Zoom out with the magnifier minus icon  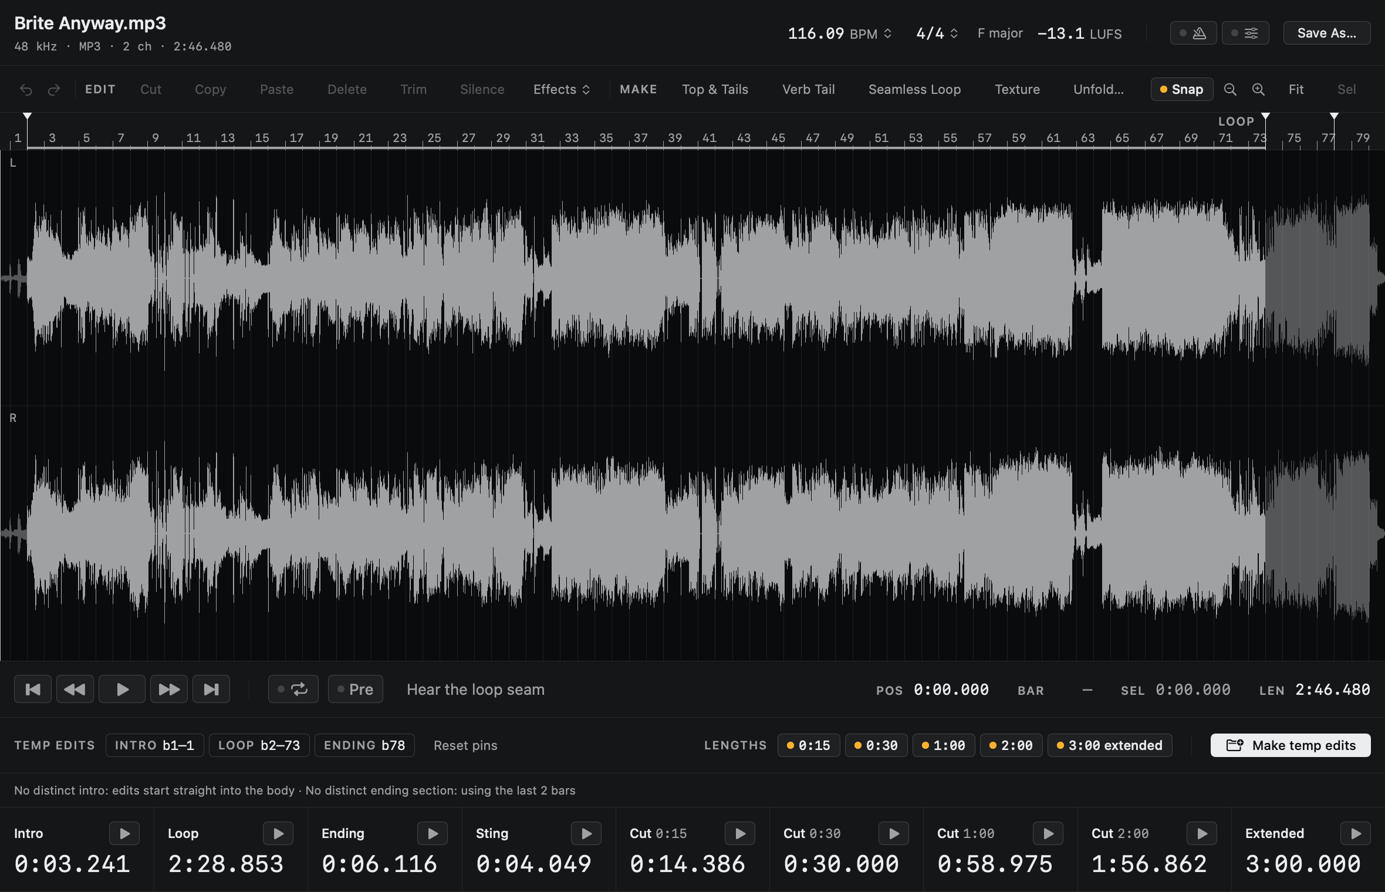[x=1230, y=89]
